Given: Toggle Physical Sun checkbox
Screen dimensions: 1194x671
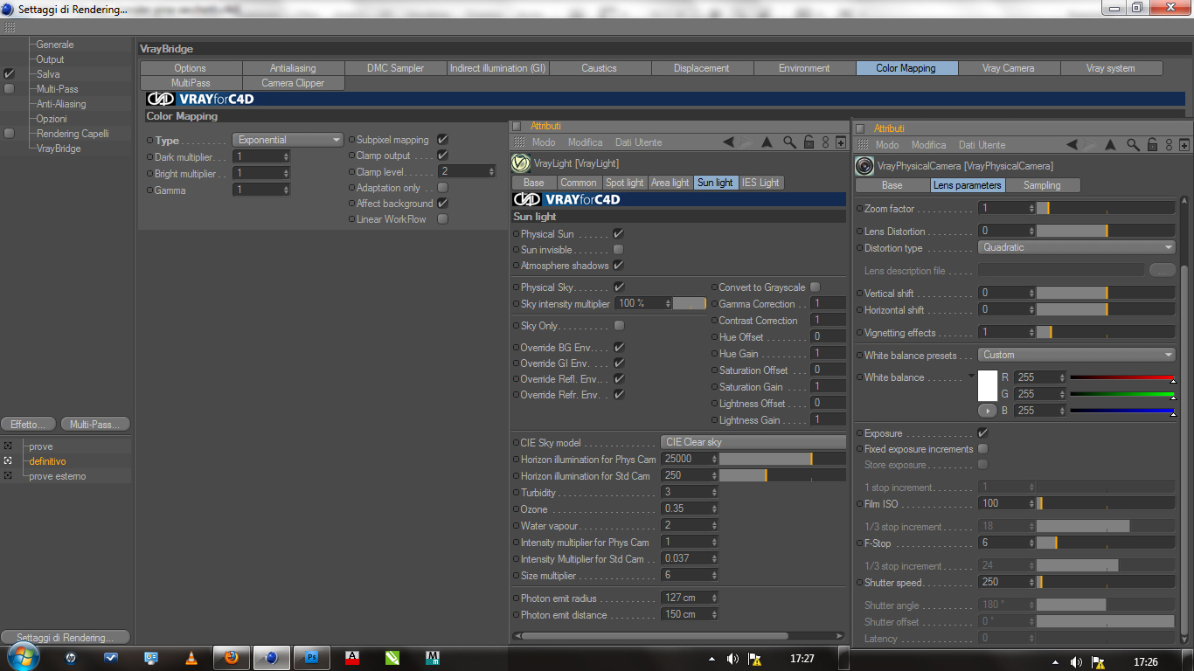Looking at the screenshot, I should pos(619,234).
